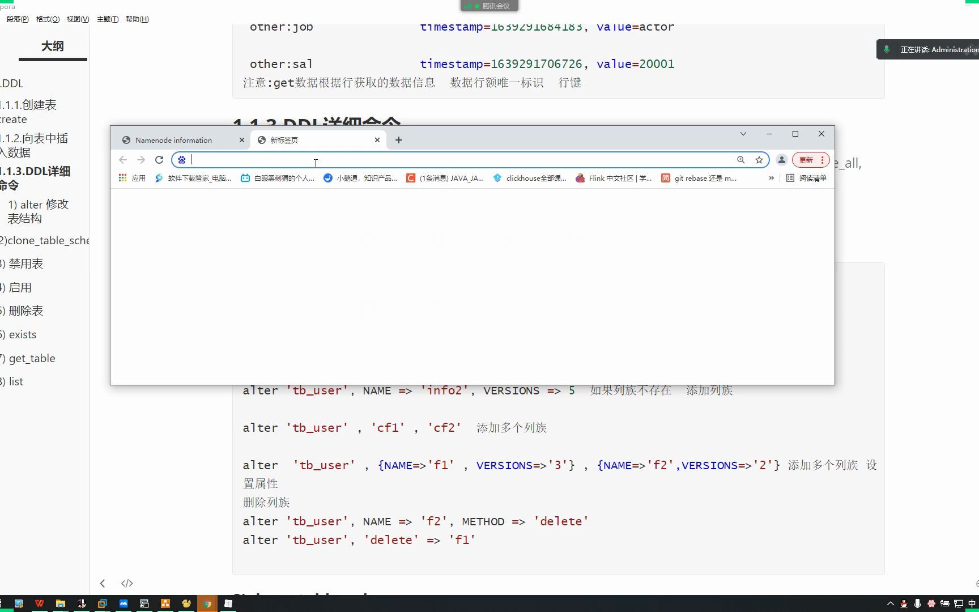Close the 新标签页 tab

click(x=377, y=140)
